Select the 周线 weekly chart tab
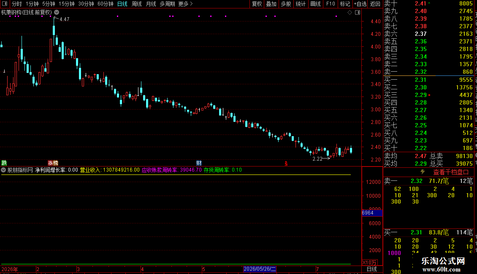The image size is (477, 274). (137, 4)
